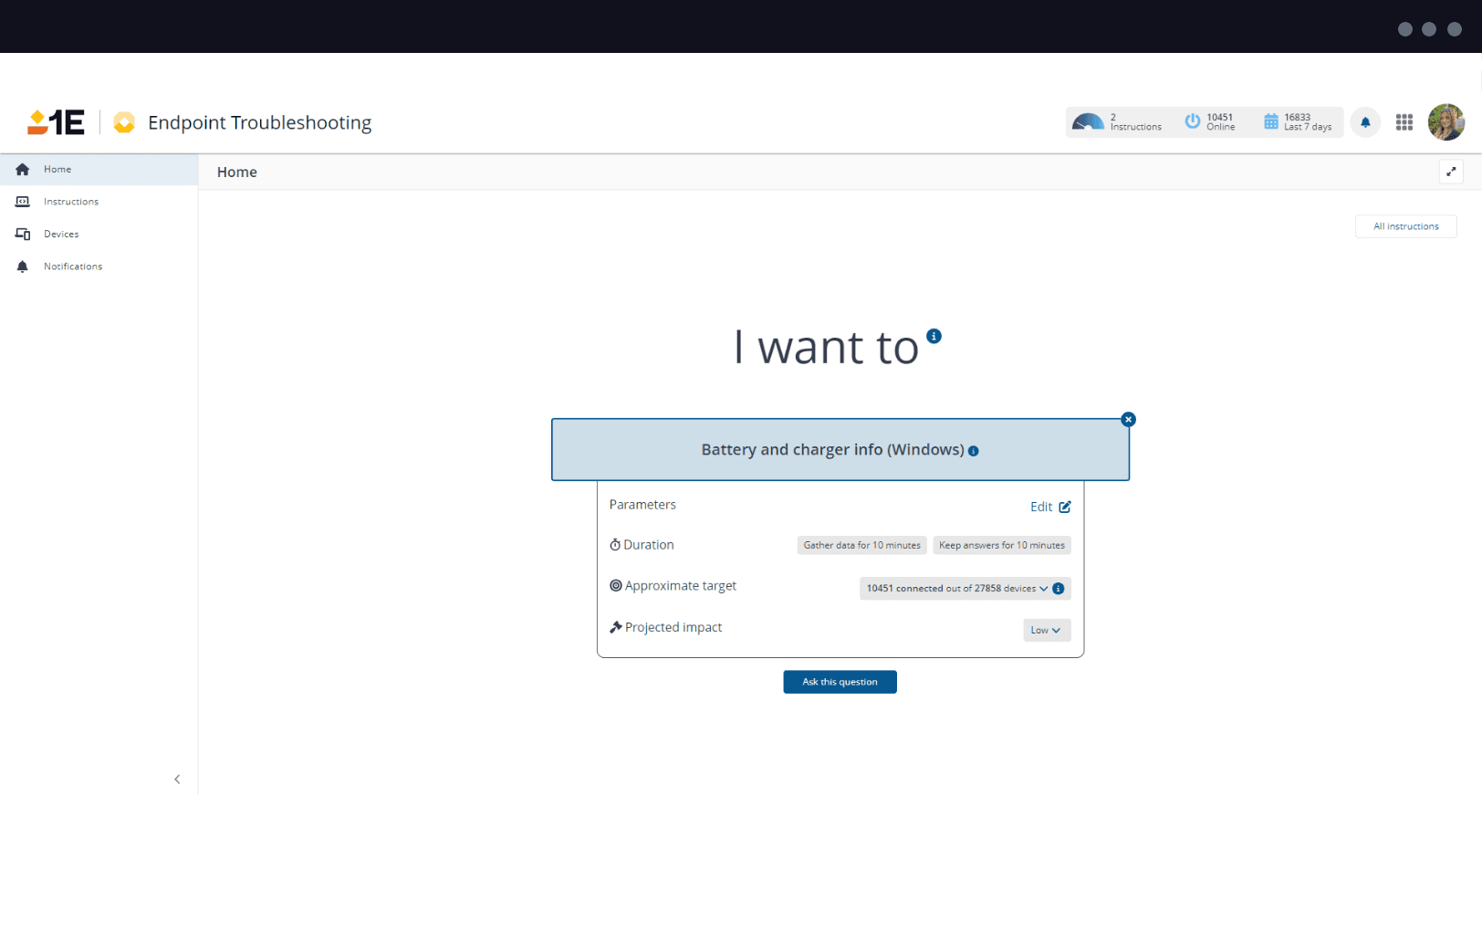Open the apps grid icon in the header
The width and height of the screenshot is (1482, 942).
click(1404, 121)
